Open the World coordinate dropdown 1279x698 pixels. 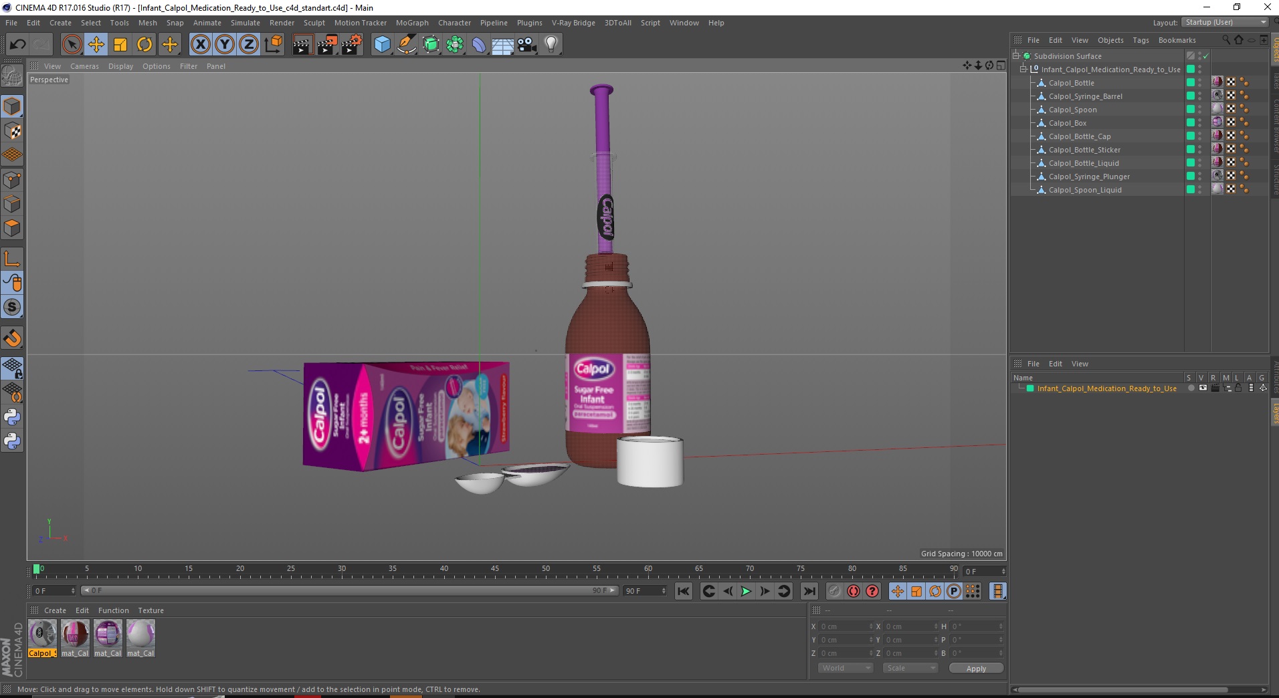tap(846, 668)
